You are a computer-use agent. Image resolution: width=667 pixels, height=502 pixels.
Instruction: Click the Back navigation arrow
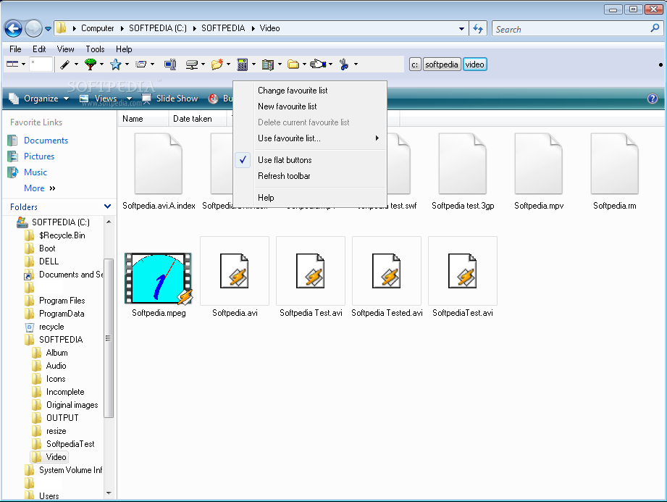click(x=13, y=28)
